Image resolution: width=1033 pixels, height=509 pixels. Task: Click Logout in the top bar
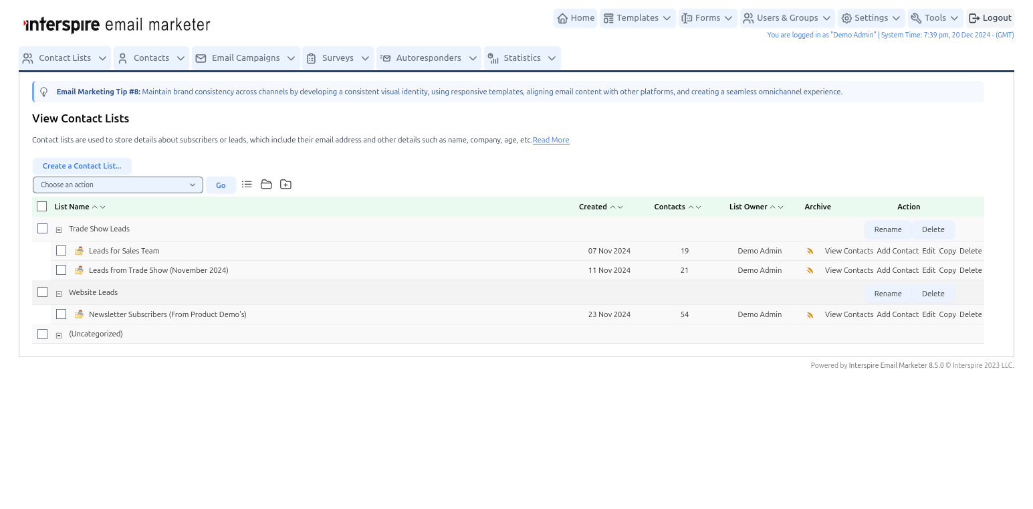990,18
